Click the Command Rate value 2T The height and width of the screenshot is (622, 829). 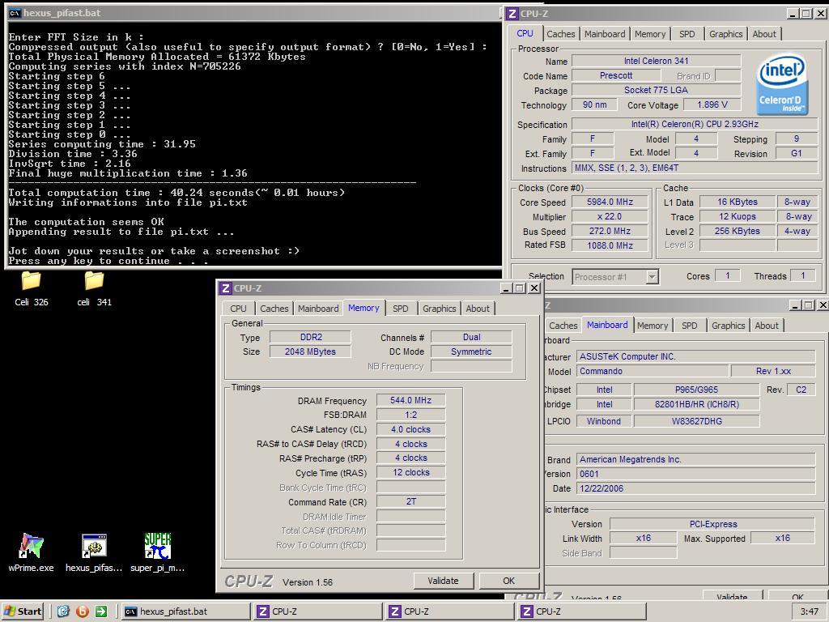coord(410,501)
